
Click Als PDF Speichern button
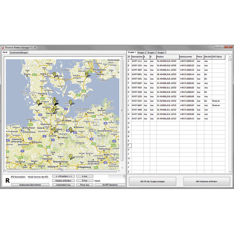[x=109, y=185]
